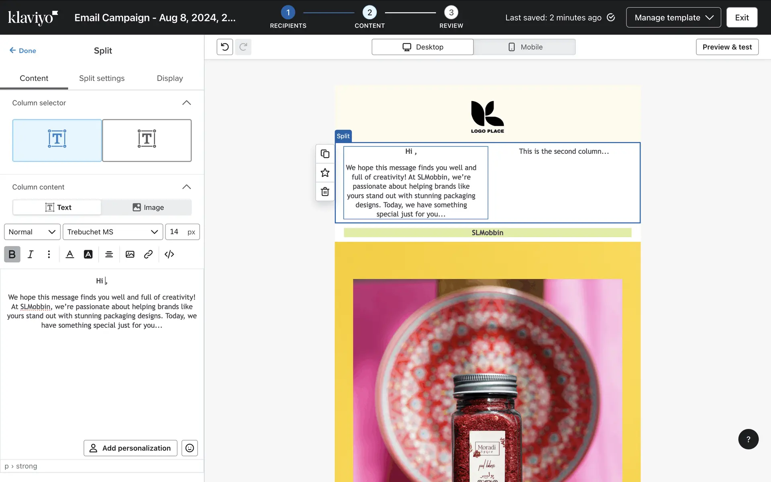771x482 pixels.
Task: Open the text color picker
Action: point(70,254)
